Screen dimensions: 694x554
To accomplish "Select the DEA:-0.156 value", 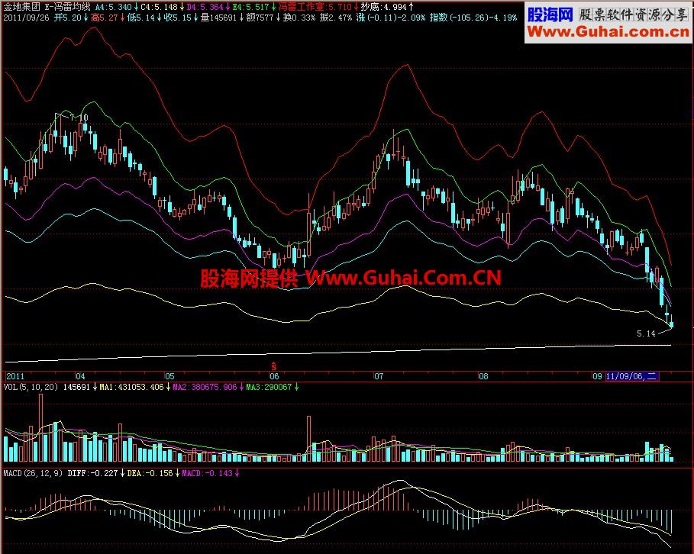I will (x=150, y=473).
